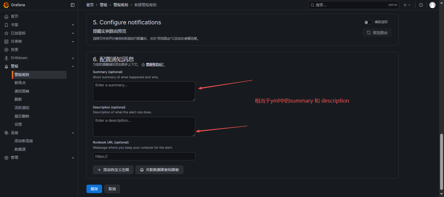This screenshot has width=444, height=197.
Task: Toggle the 高级选项 advanced options switch
Action: (x=368, y=22)
